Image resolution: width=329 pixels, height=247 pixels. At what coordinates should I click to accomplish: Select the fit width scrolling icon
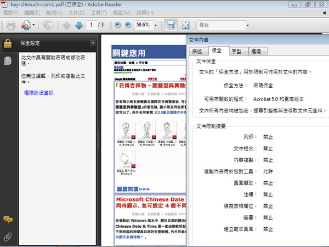171,25
